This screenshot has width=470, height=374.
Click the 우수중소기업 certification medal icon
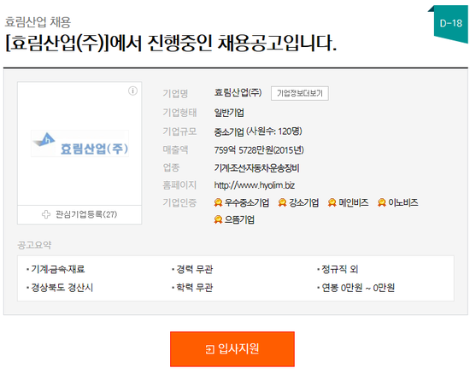218,202
